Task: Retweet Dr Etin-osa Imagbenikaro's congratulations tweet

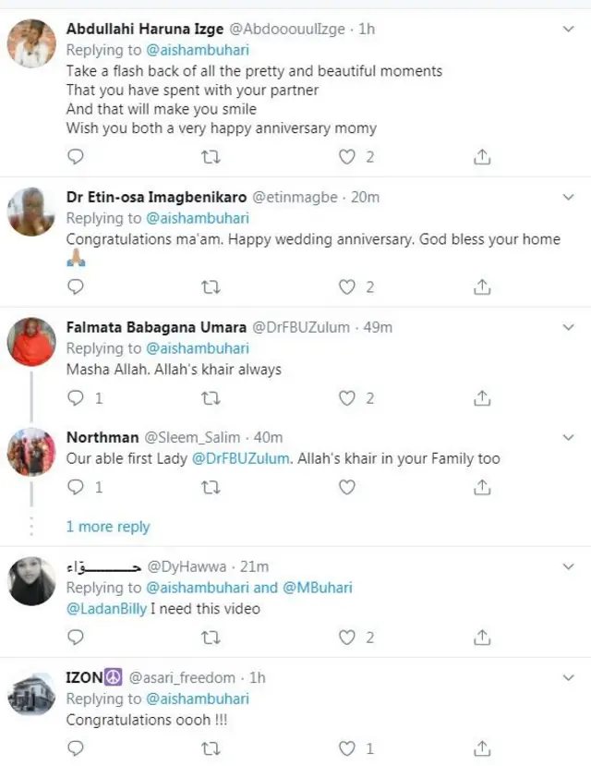Action: tap(211, 286)
